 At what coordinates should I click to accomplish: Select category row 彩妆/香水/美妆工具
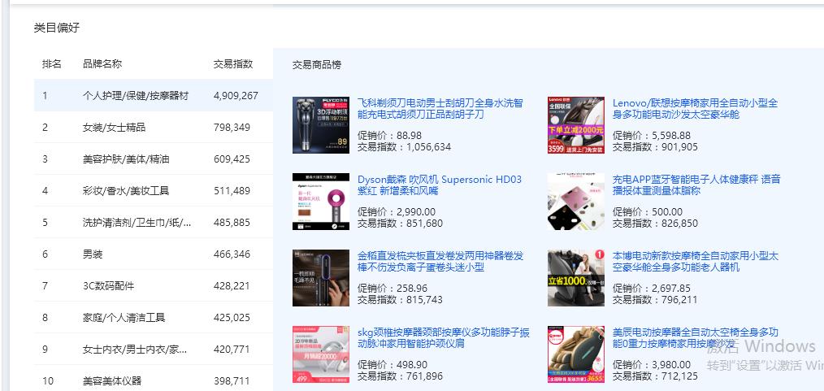coord(154,191)
